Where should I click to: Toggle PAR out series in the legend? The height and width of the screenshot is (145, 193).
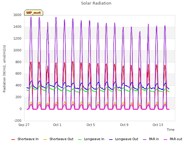(173, 139)
